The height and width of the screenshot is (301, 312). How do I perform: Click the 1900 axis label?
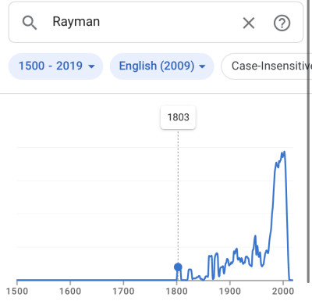pyautogui.click(x=230, y=291)
